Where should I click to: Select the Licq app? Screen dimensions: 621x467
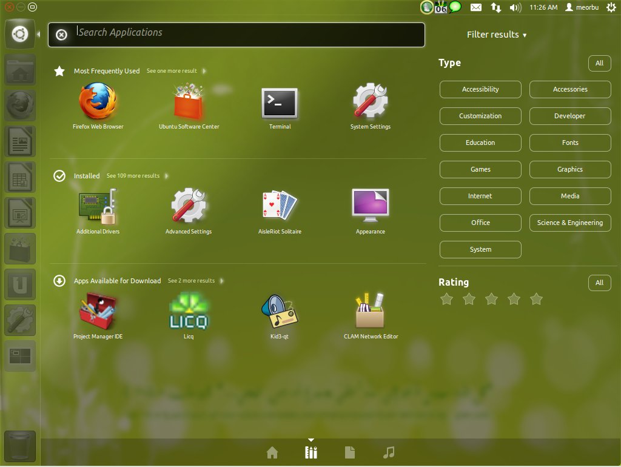189,311
